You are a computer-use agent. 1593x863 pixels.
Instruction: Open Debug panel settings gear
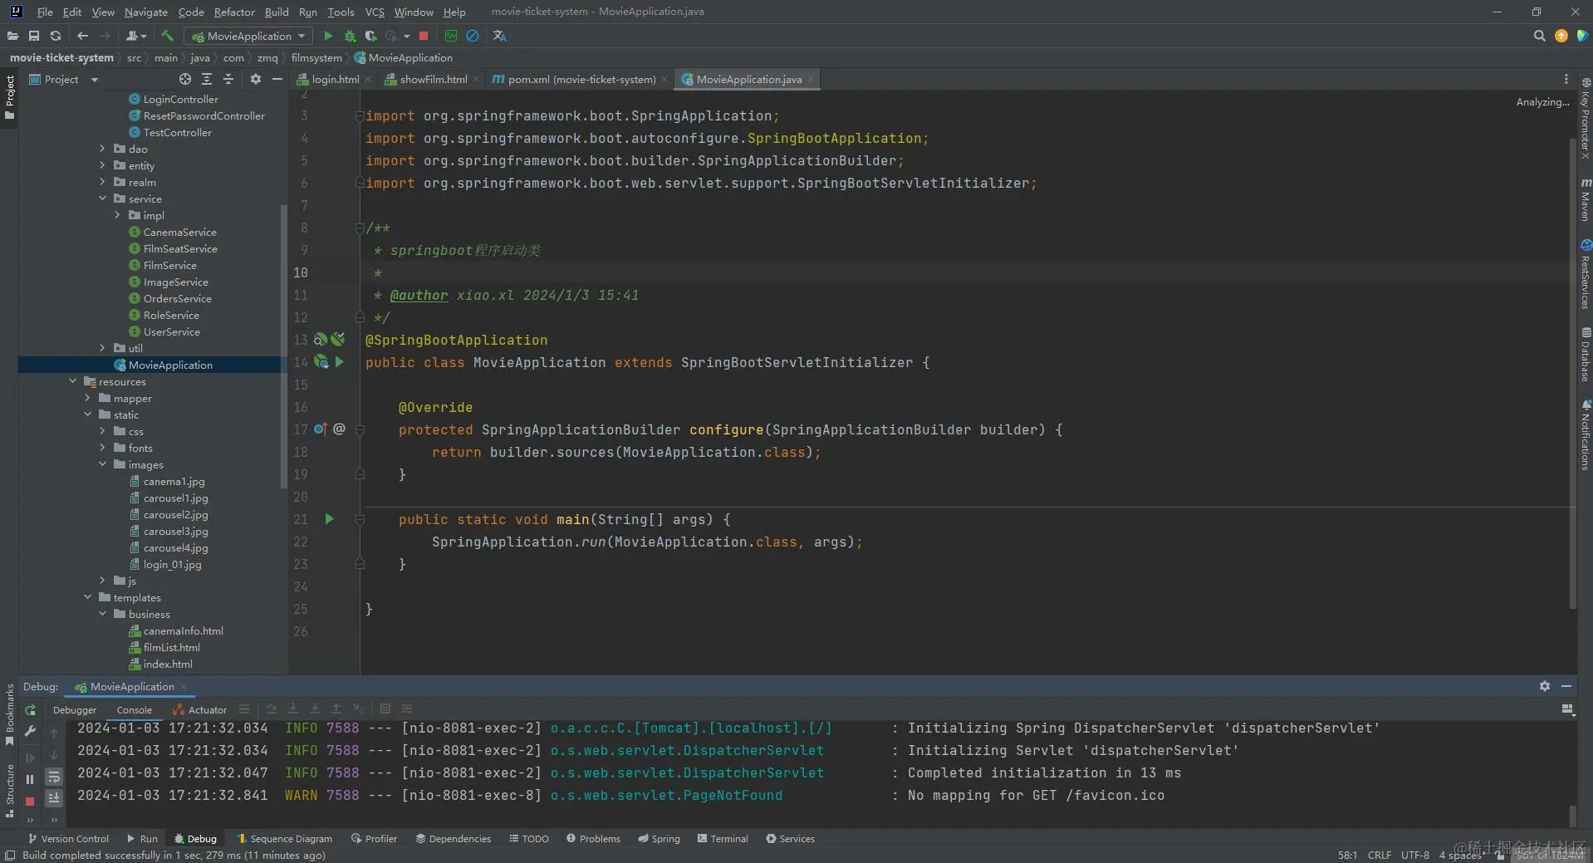point(1544,686)
